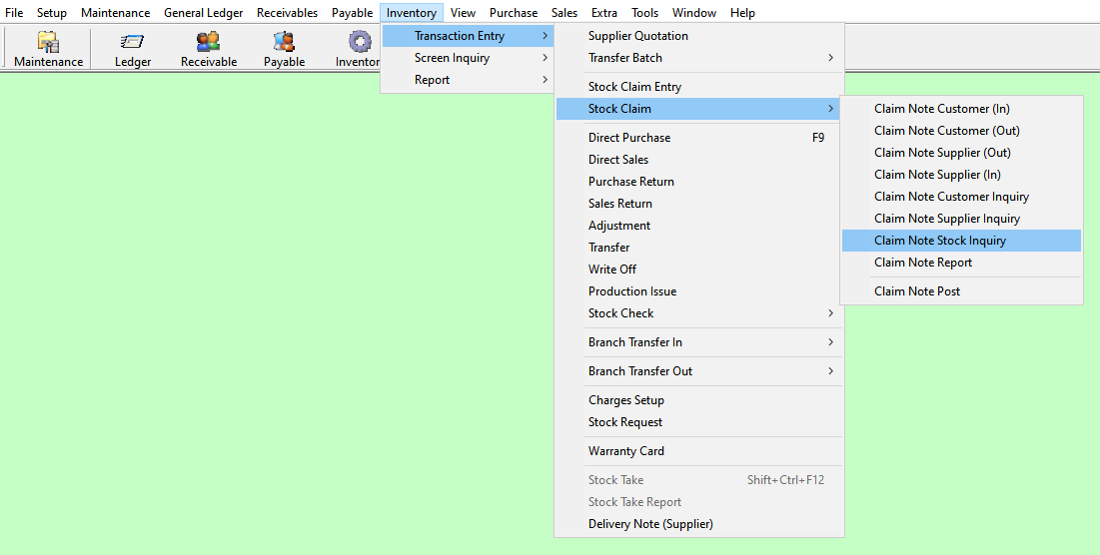The image size is (1100, 555).
Task: Open the Purchase menu
Action: [x=514, y=13]
